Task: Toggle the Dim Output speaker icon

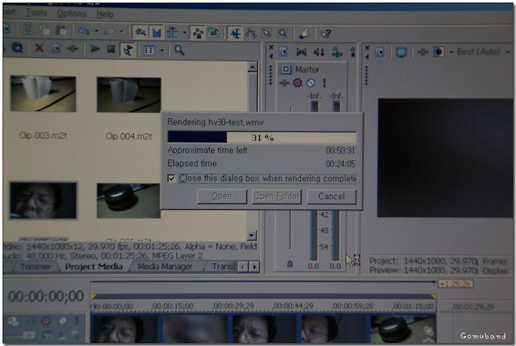Action: coord(319,52)
